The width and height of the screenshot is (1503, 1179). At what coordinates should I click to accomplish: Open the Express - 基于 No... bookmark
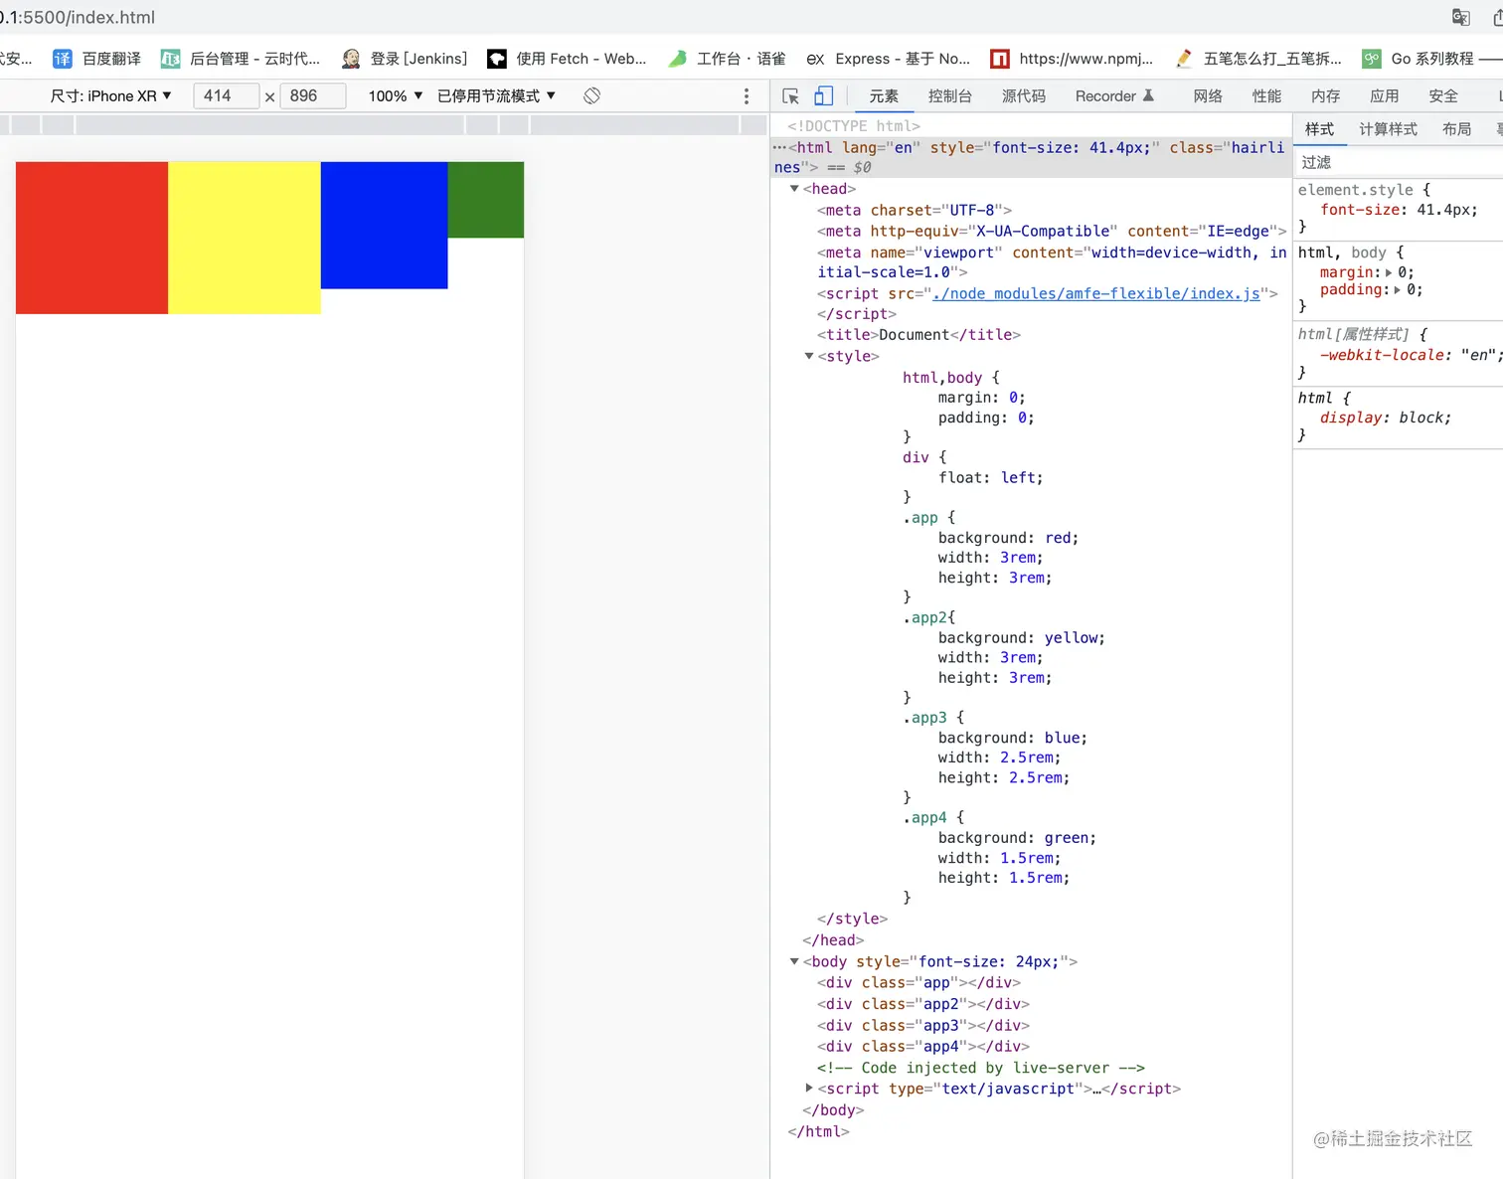pos(888,59)
